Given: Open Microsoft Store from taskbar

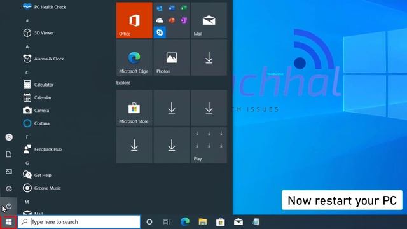Looking at the screenshot, I should (221, 222).
